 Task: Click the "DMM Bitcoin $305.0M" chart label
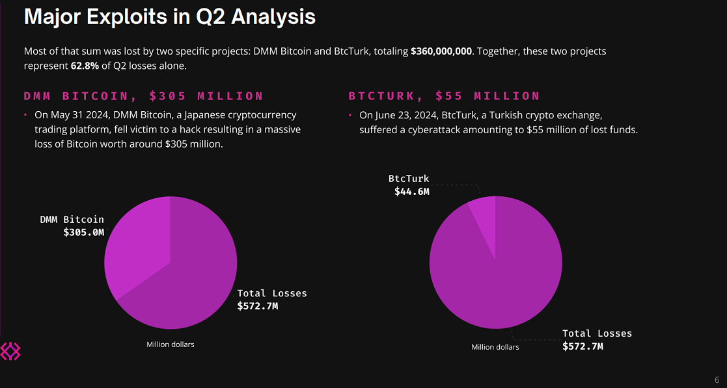pyautogui.click(x=72, y=226)
